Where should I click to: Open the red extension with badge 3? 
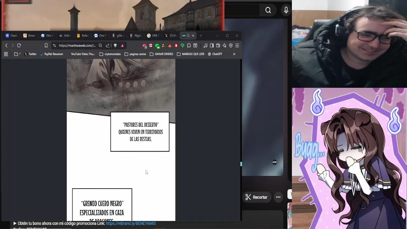(x=145, y=46)
